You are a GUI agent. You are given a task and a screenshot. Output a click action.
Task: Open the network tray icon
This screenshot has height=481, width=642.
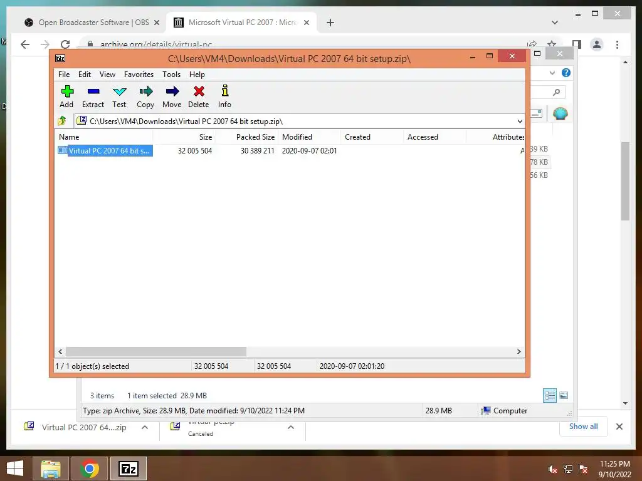568,469
